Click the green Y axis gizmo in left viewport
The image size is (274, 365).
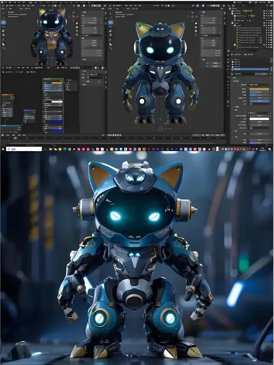point(73,16)
